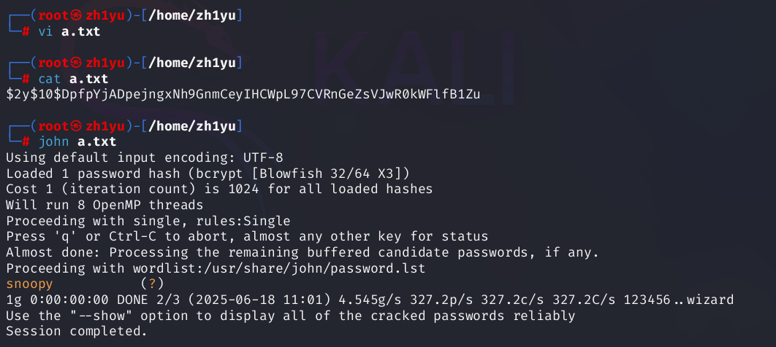Click the "Session completed." line
This screenshot has height=347, width=776.
pos(76,331)
